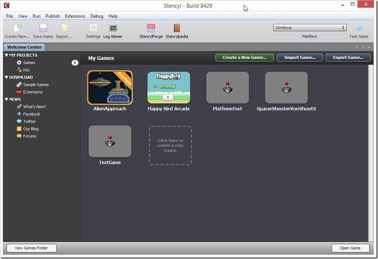Collapse the MY PROJECTS section

tap(7, 55)
